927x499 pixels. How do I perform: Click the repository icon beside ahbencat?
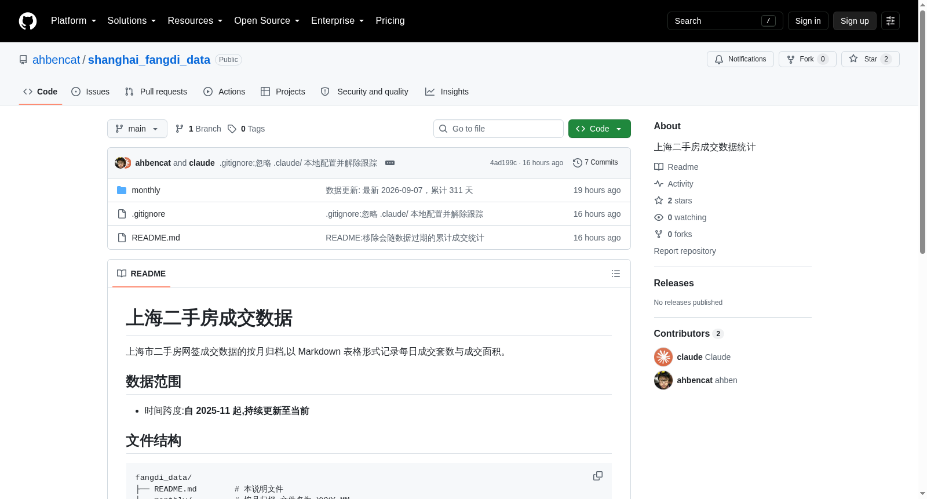tap(23, 60)
